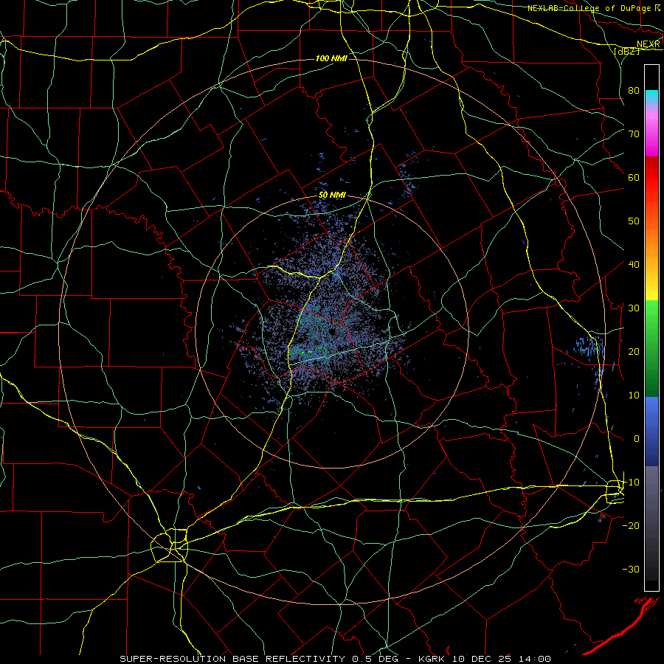Click the NEXR label at top right

pos(648,44)
